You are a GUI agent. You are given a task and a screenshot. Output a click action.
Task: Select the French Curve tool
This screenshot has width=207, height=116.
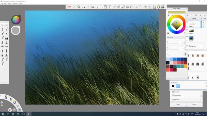(123, 7)
